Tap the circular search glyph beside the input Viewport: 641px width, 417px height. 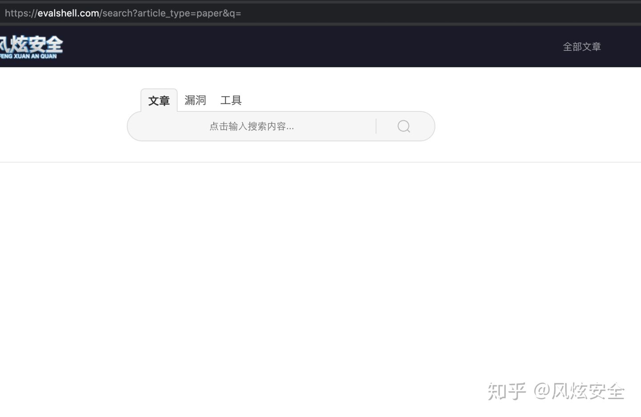click(x=403, y=127)
